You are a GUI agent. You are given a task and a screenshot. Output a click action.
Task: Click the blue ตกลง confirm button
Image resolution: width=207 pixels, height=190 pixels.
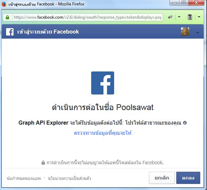tap(188, 178)
